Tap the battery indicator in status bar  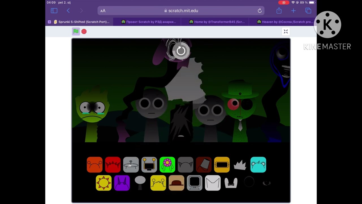pyautogui.click(x=312, y=3)
